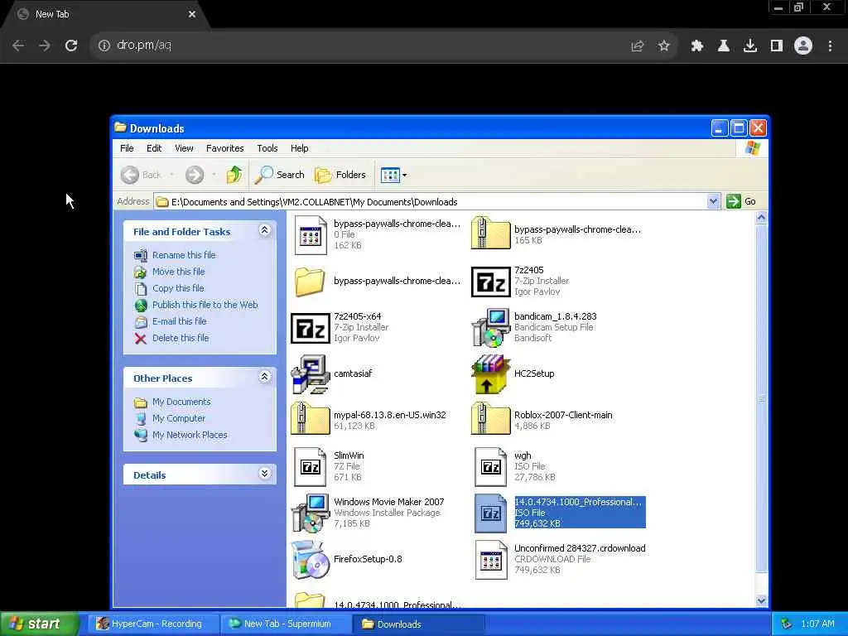Click the browser reload button
The image size is (848, 636).
71,46
